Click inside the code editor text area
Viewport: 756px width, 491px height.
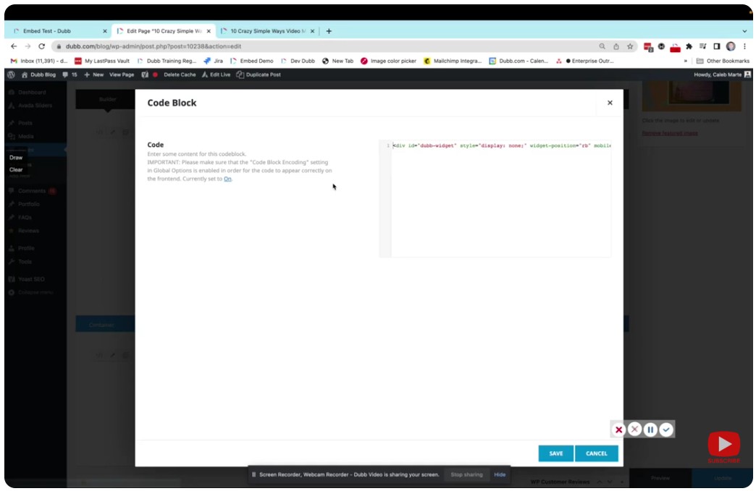(x=500, y=200)
